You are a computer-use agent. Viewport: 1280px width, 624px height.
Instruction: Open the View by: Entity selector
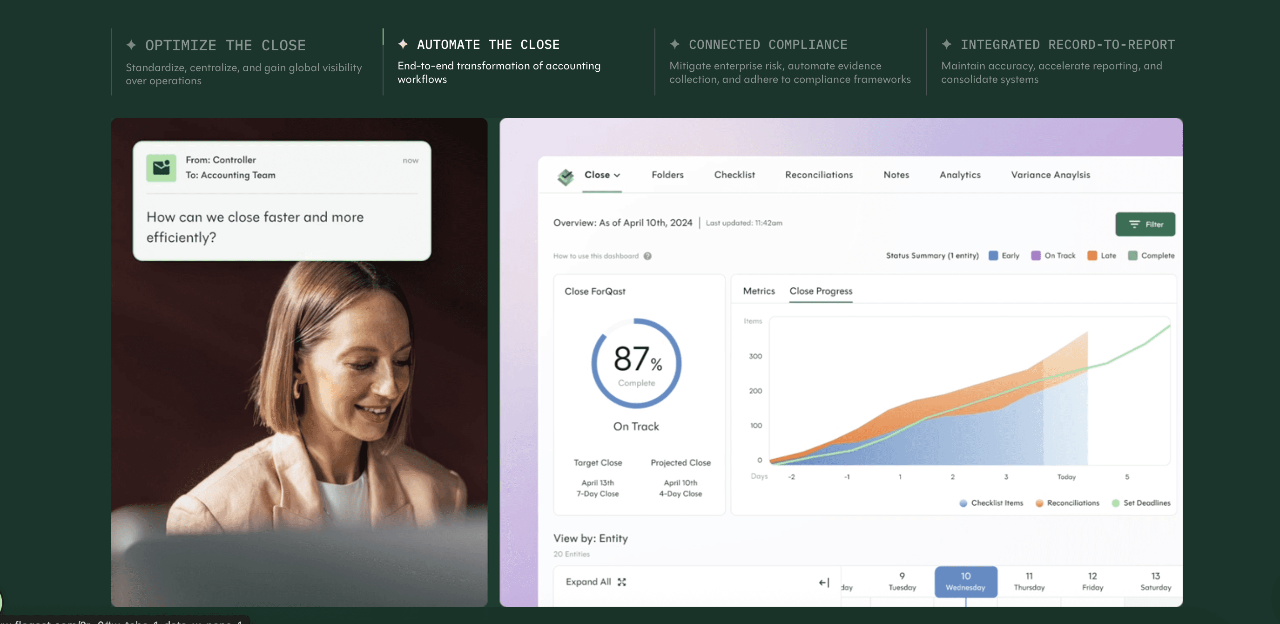[590, 538]
